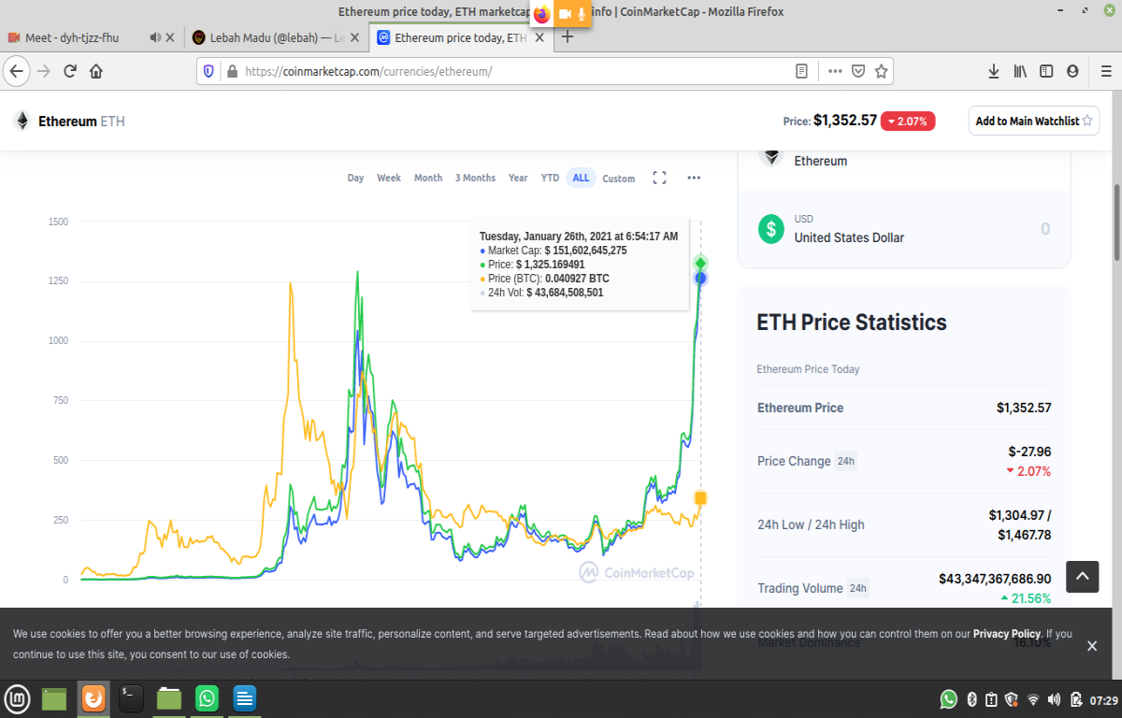
Task: Show the Firefox sidebar
Action: 1046,71
